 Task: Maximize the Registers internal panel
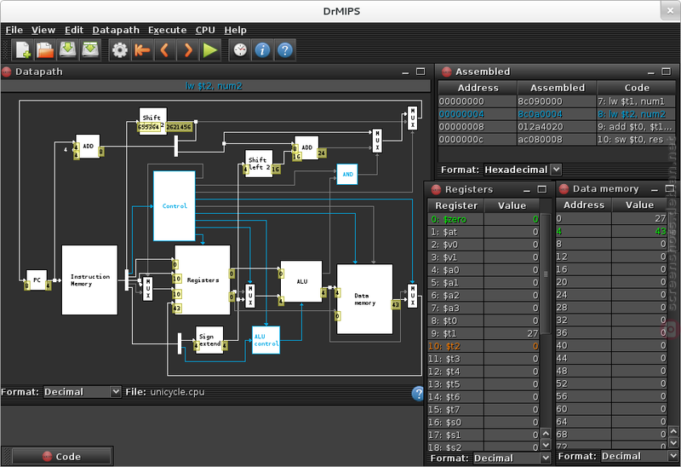[542, 189]
